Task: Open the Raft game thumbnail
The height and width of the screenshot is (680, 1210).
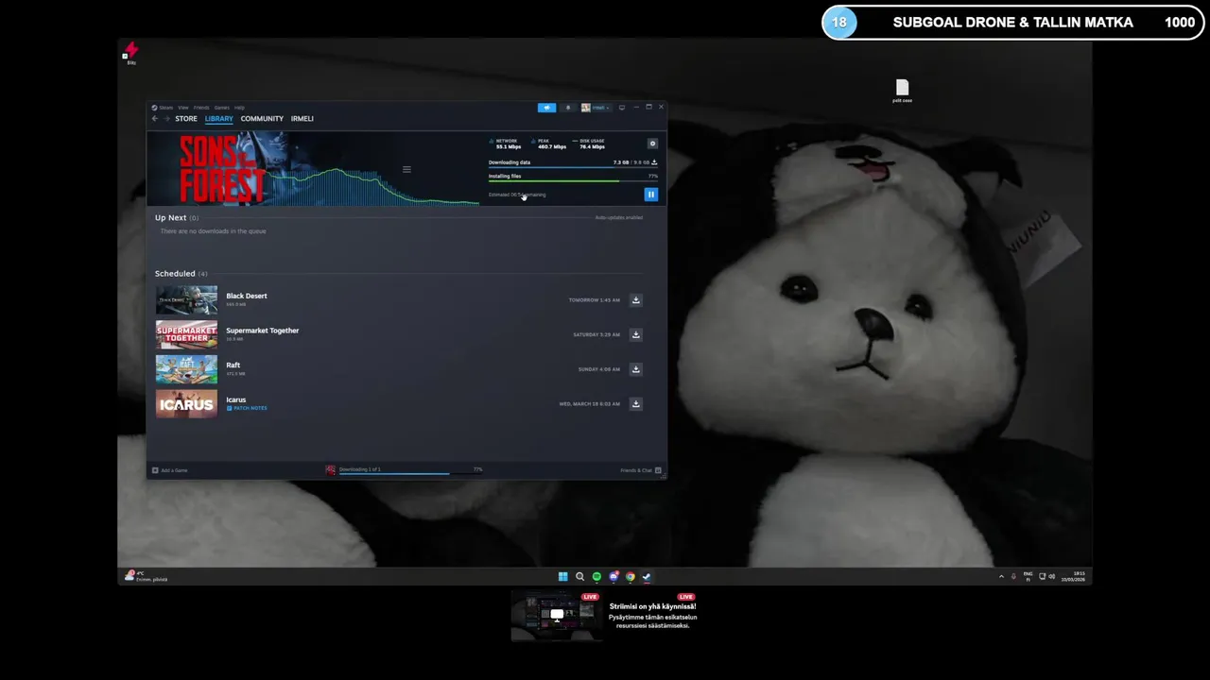Action: pyautogui.click(x=186, y=369)
